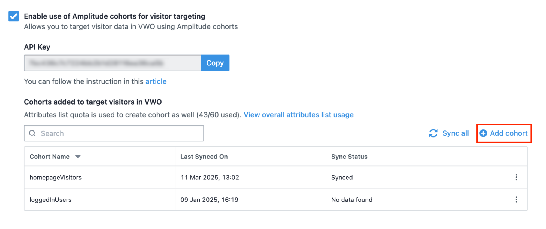546x229 pixels.
Task: Click the plus icon beside Add cohort
Action: 483,133
